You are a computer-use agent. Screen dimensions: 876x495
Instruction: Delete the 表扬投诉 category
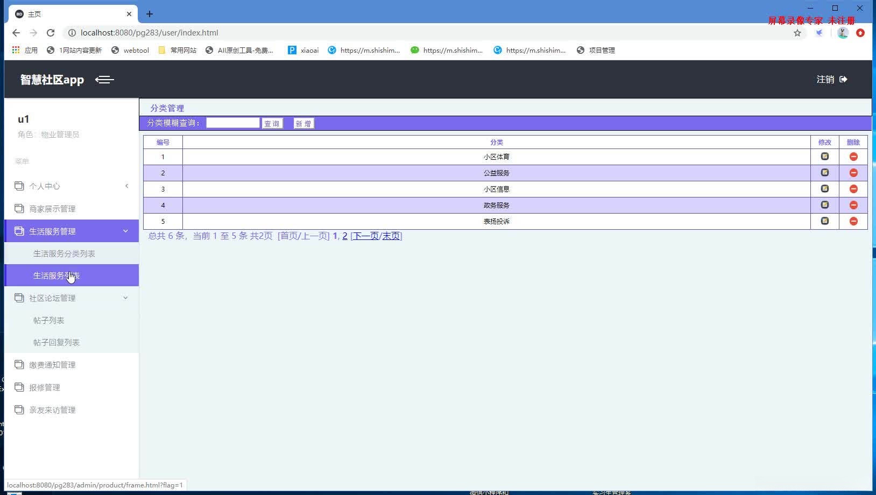coord(853,221)
